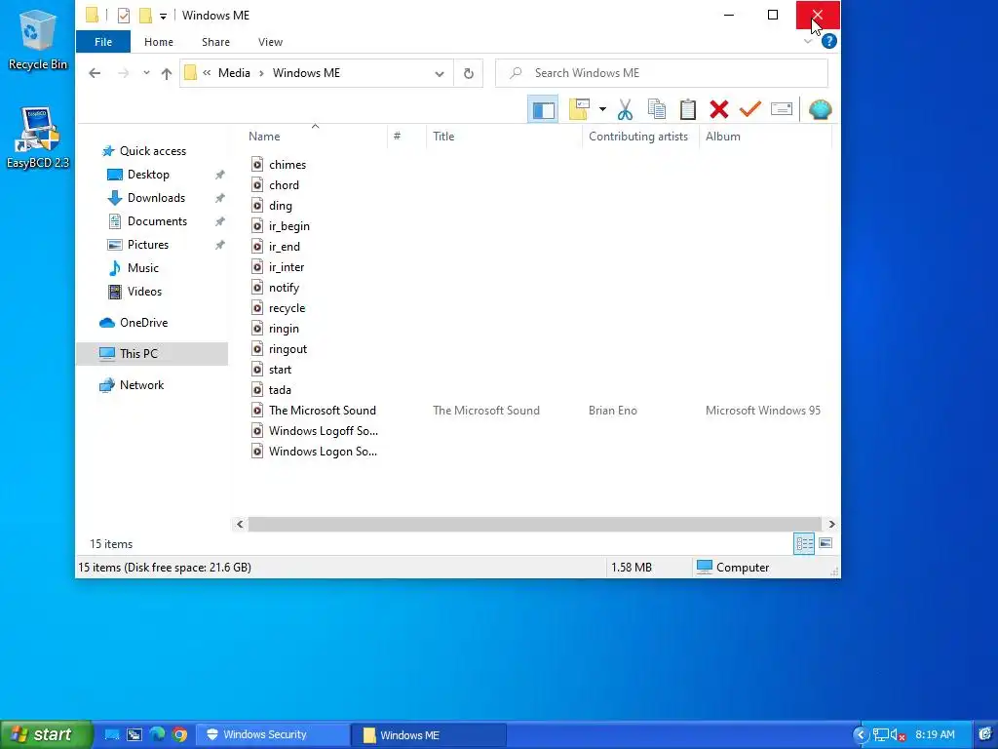Switch to Details view icon
998x749 pixels.
coord(804,543)
